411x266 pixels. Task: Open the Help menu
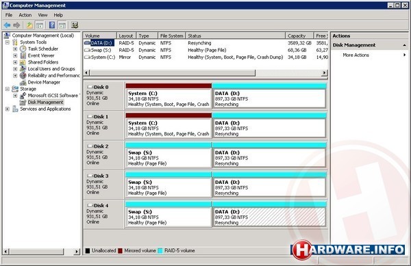click(58, 15)
